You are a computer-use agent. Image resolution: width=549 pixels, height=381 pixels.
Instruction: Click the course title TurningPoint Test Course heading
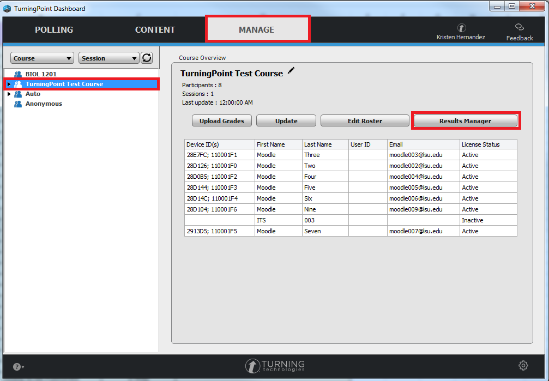pos(232,73)
